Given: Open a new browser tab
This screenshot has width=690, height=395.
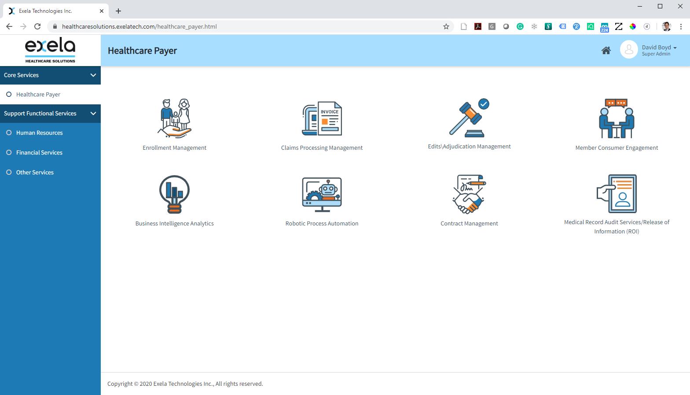Looking at the screenshot, I should click(118, 11).
